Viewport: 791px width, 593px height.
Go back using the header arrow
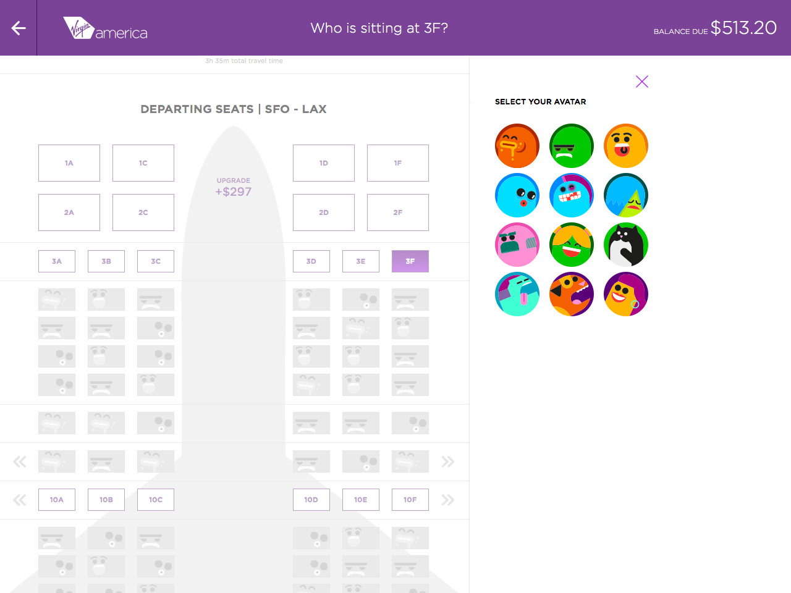[x=19, y=28]
